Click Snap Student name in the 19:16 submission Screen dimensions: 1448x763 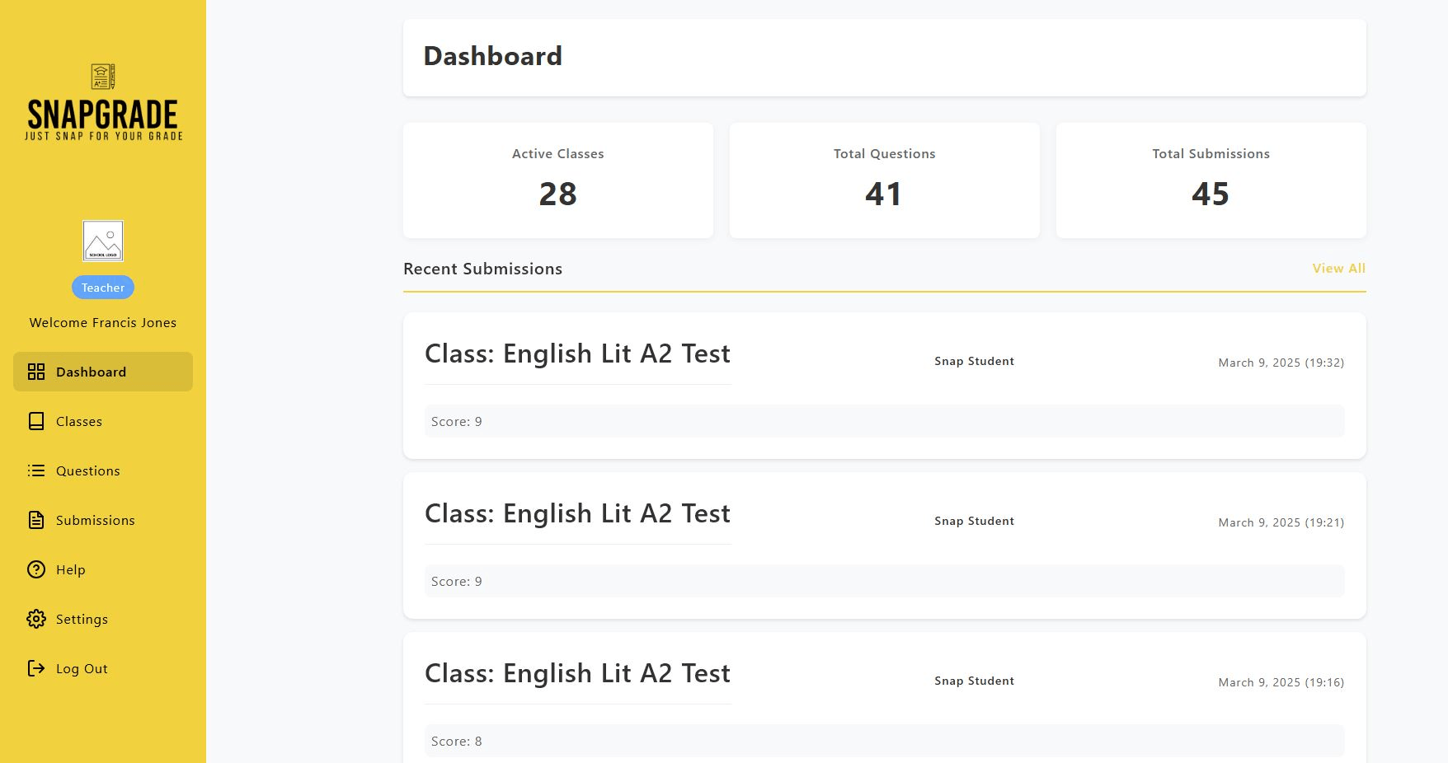tap(974, 681)
